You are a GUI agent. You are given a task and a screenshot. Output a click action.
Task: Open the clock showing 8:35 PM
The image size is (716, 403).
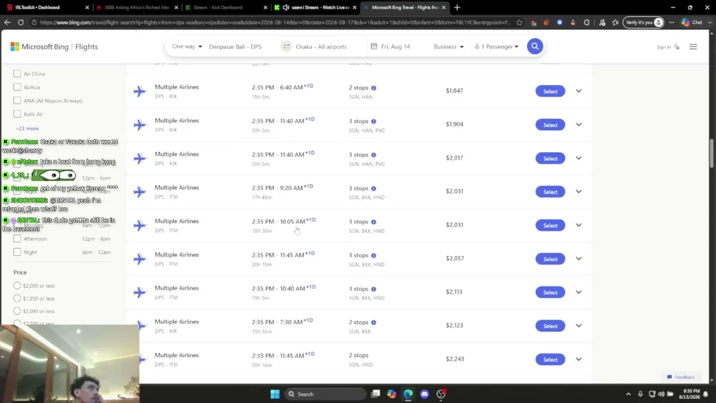[x=690, y=394]
